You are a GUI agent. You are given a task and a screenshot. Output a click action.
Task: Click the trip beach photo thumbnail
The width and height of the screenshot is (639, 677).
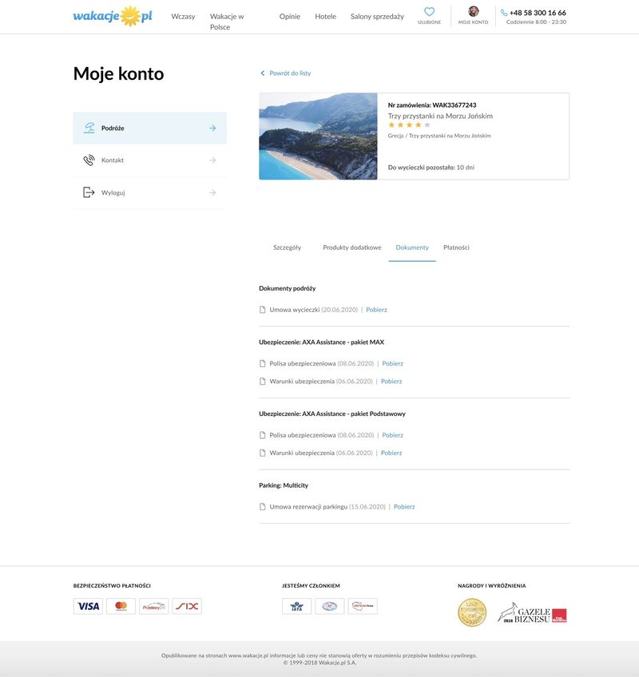tap(318, 137)
